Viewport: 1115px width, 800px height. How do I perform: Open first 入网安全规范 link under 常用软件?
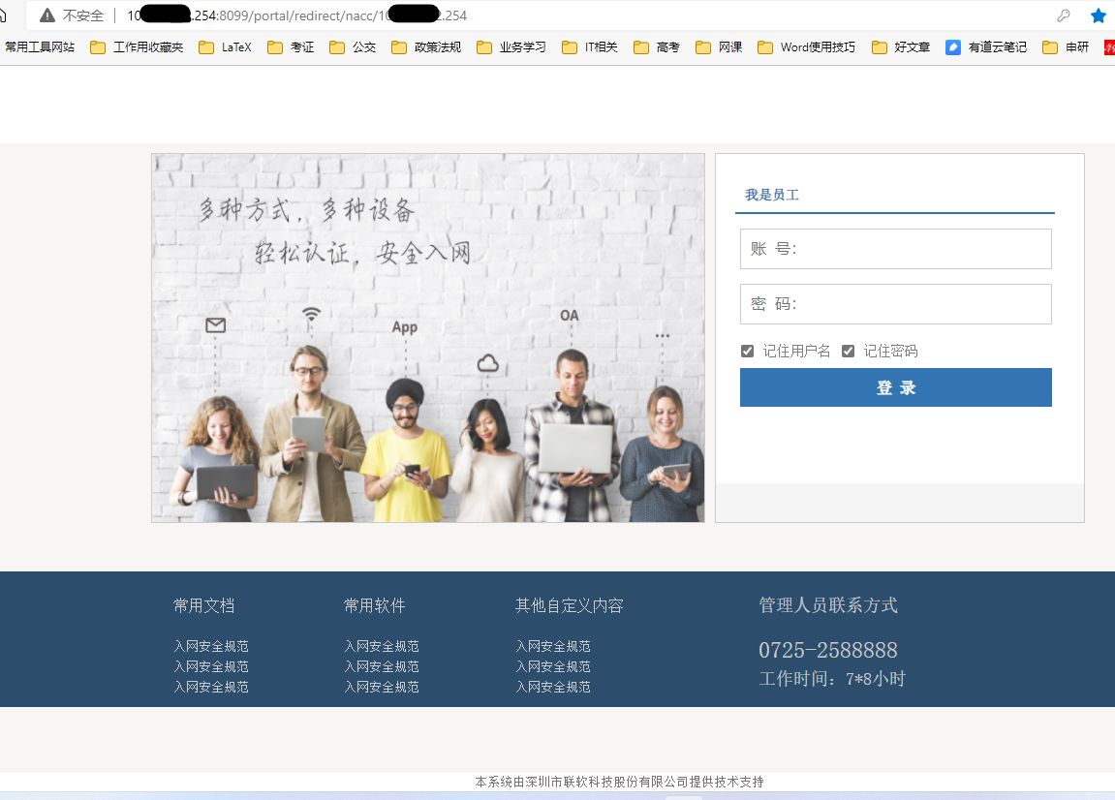pyautogui.click(x=382, y=646)
